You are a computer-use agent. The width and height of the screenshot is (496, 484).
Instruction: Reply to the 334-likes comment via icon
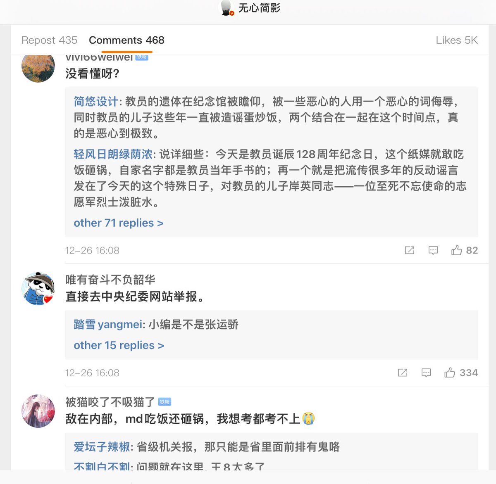tap(426, 373)
